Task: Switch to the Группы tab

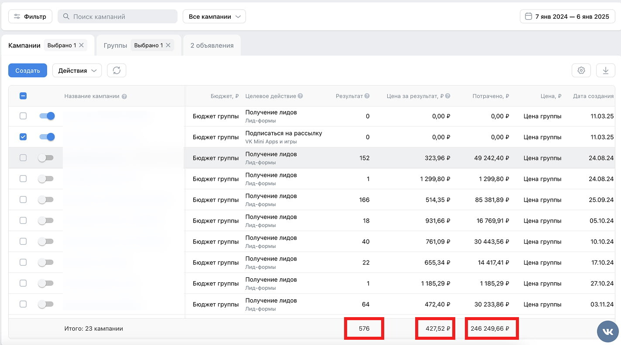Action: coord(116,45)
